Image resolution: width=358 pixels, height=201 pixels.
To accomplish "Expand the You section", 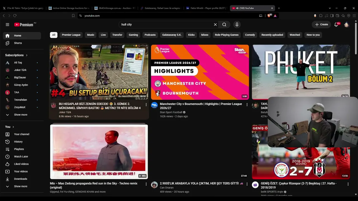I will pyautogui.click(x=10, y=127).
